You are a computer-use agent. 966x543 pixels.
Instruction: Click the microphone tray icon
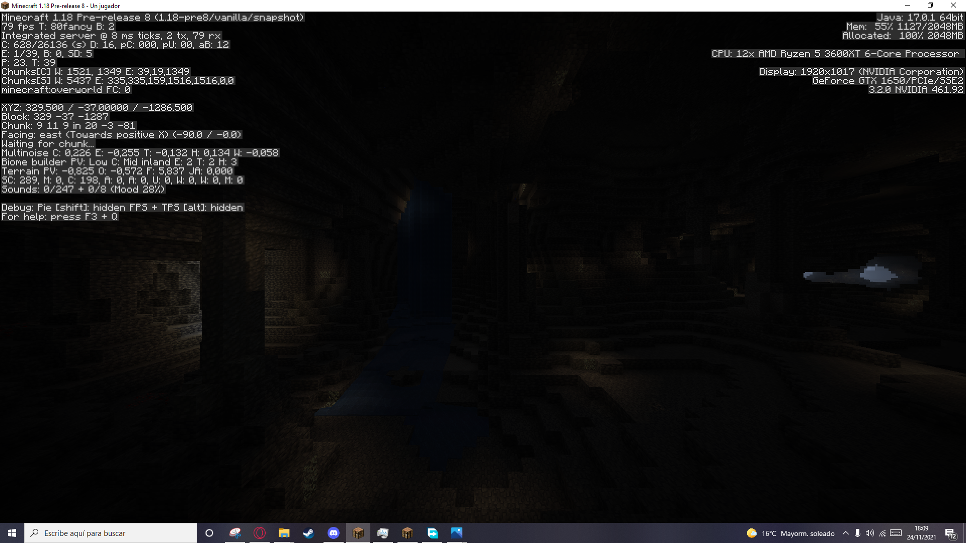coord(857,533)
